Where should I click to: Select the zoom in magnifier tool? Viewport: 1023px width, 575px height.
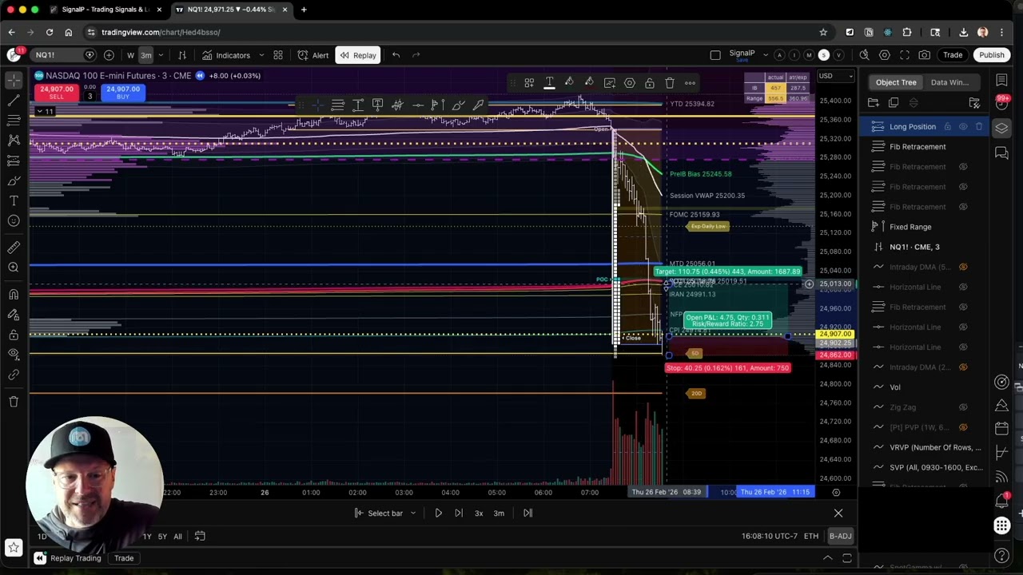pyautogui.click(x=14, y=268)
